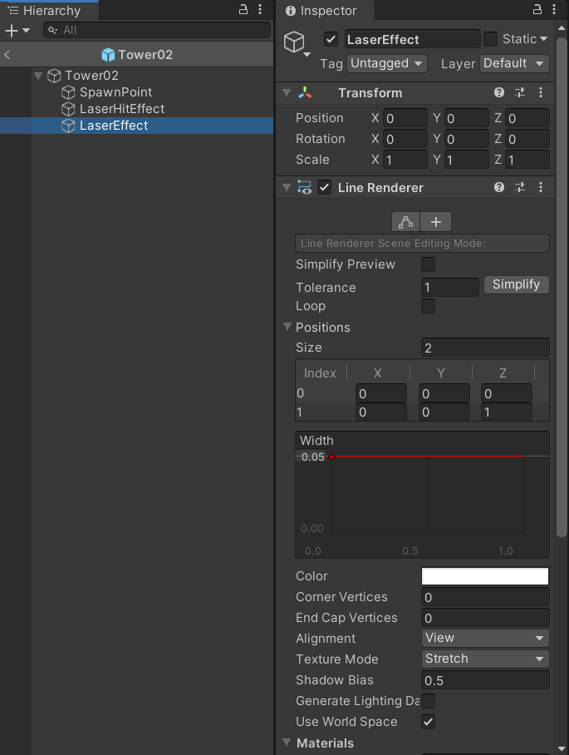Click the back arrow in prefab header
The height and width of the screenshot is (755, 569).
(7, 55)
